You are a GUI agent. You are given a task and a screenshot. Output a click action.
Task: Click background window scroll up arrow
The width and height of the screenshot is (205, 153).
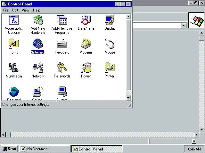coord(201,33)
